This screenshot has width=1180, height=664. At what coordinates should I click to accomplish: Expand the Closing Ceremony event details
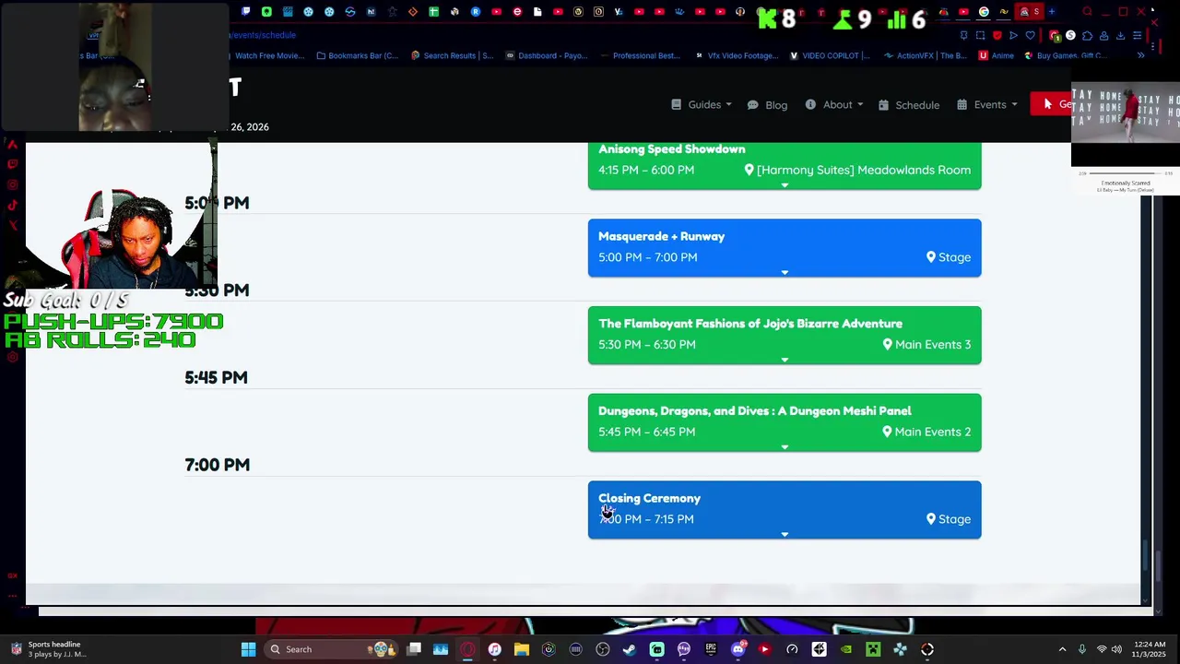pos(785,535)
